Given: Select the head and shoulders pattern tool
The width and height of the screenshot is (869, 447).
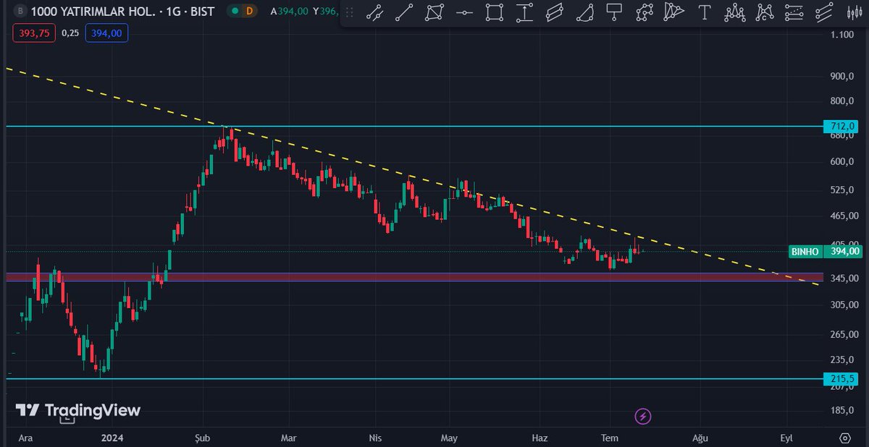Looking at the screenshot, I should pyautogui.click(x=734, y=12).
